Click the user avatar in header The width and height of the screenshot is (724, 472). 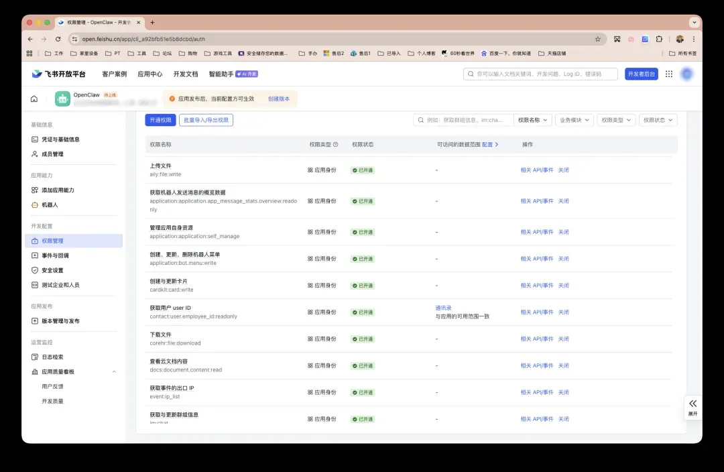tap(686, 74)
